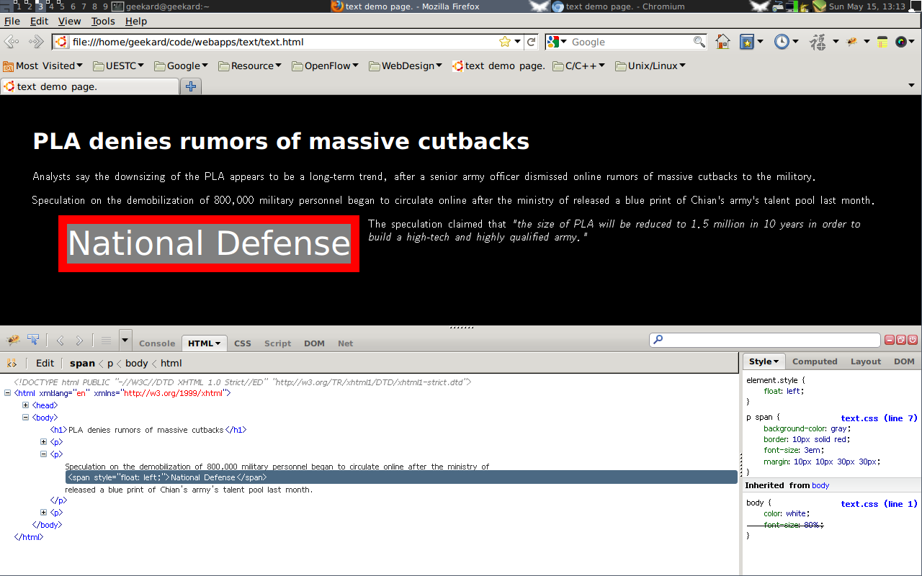
Task: Click the yellow notepad toolbar icon
Action: pyautogui.click(x=882, y=42)
